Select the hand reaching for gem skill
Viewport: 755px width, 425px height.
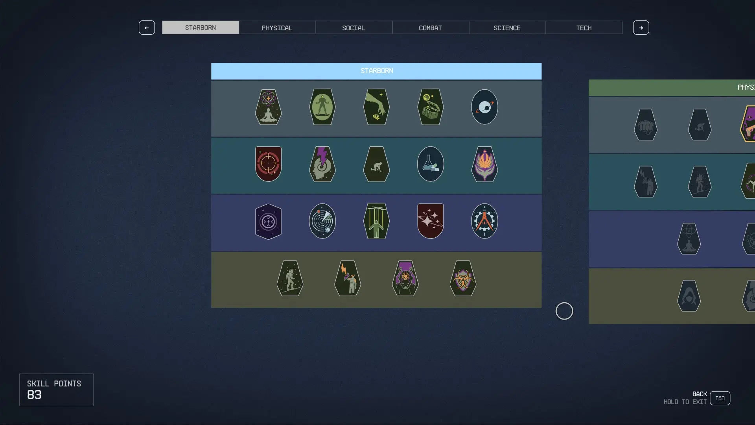click(376, 107)
